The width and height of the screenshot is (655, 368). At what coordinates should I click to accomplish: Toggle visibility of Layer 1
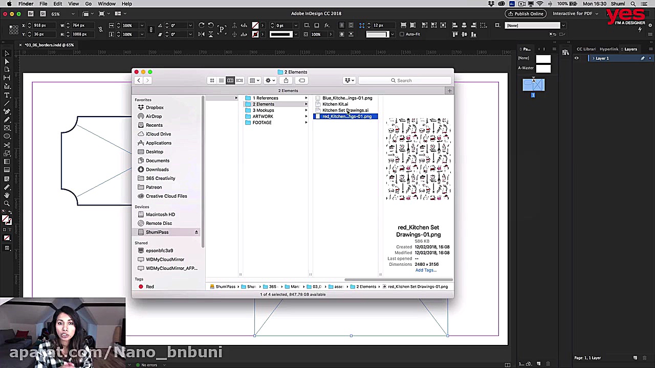click(576, 58)
